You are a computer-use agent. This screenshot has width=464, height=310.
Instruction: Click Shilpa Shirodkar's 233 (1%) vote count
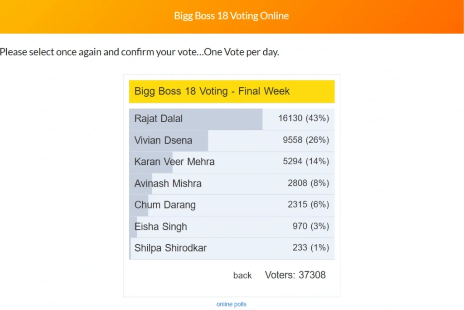tap(311, 247)
